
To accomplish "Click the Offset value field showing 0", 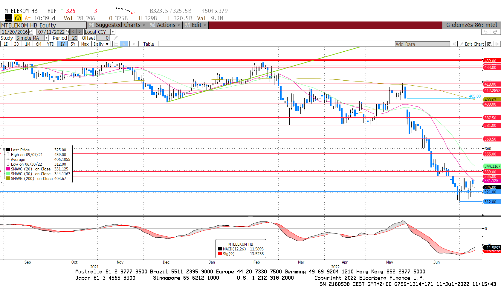I will pos(103,38).
